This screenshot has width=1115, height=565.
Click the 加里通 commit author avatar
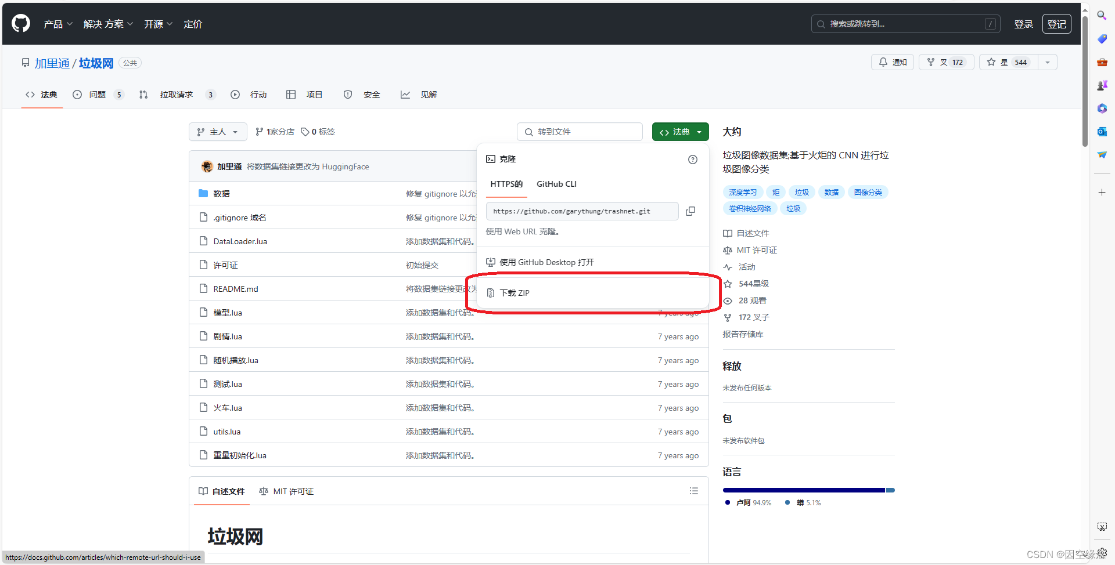(x=207, y=166)
